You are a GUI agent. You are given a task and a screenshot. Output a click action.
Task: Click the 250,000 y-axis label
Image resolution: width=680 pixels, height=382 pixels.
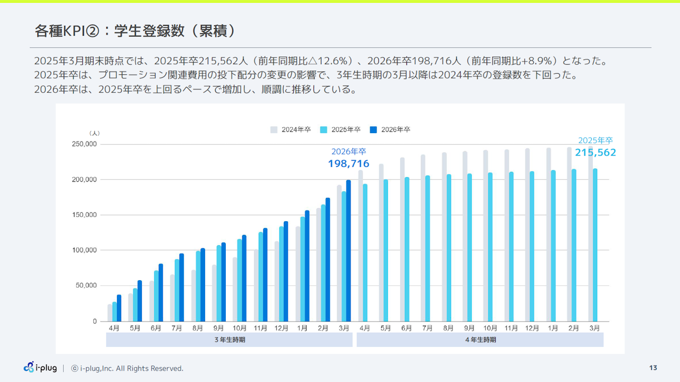[x=84, y=144]
